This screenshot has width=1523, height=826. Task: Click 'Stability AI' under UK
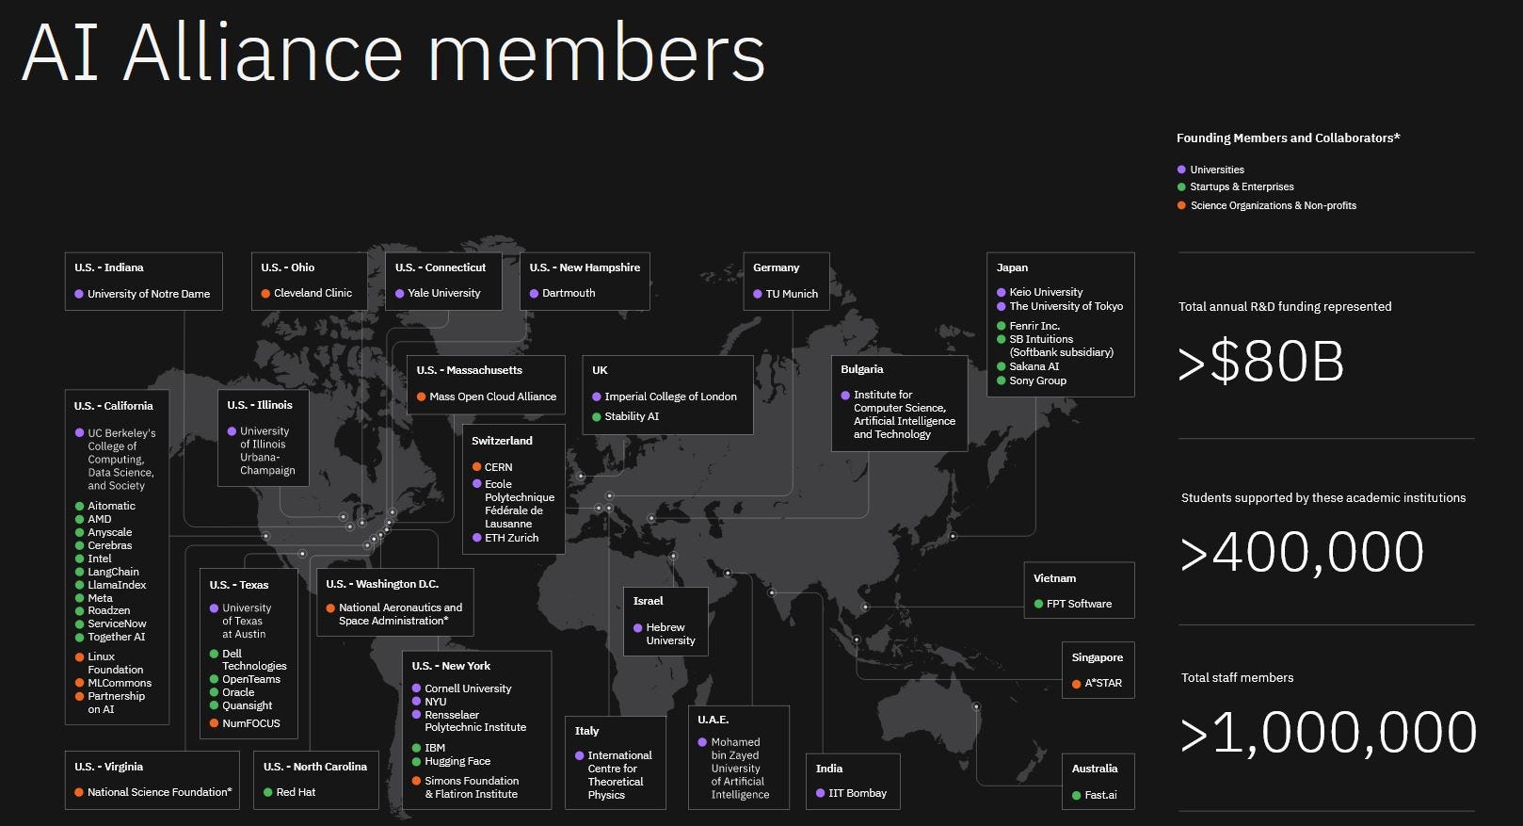click(x=632, y=416)
